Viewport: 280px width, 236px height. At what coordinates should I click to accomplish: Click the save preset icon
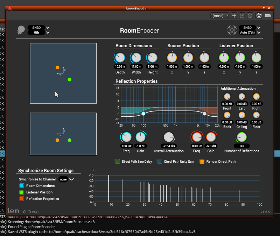pos(242,16)
